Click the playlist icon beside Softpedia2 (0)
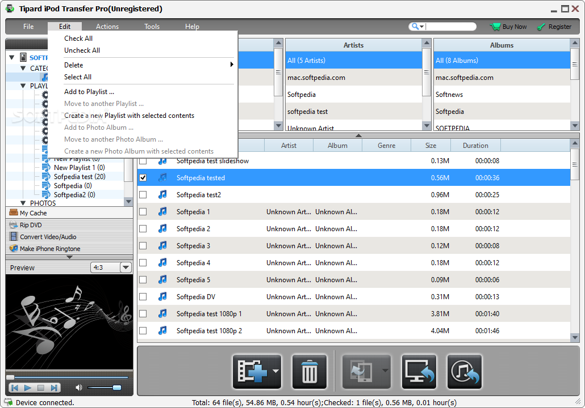 [x=46, y=195]
